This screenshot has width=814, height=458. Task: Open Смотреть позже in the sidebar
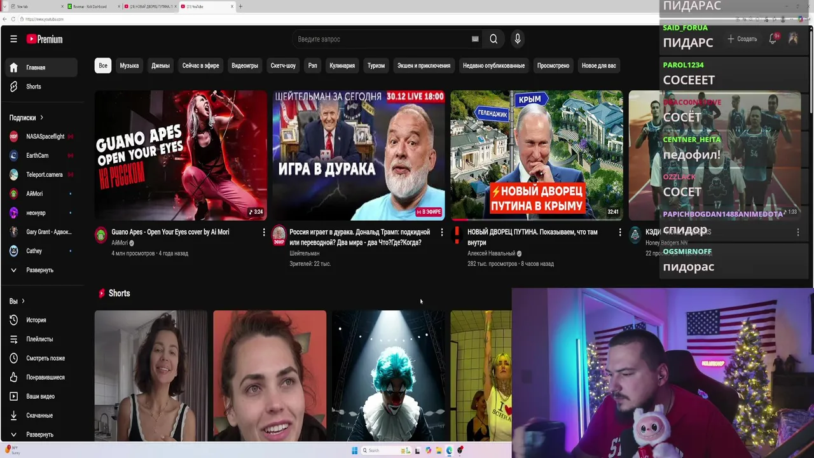[x=41, y=358]
